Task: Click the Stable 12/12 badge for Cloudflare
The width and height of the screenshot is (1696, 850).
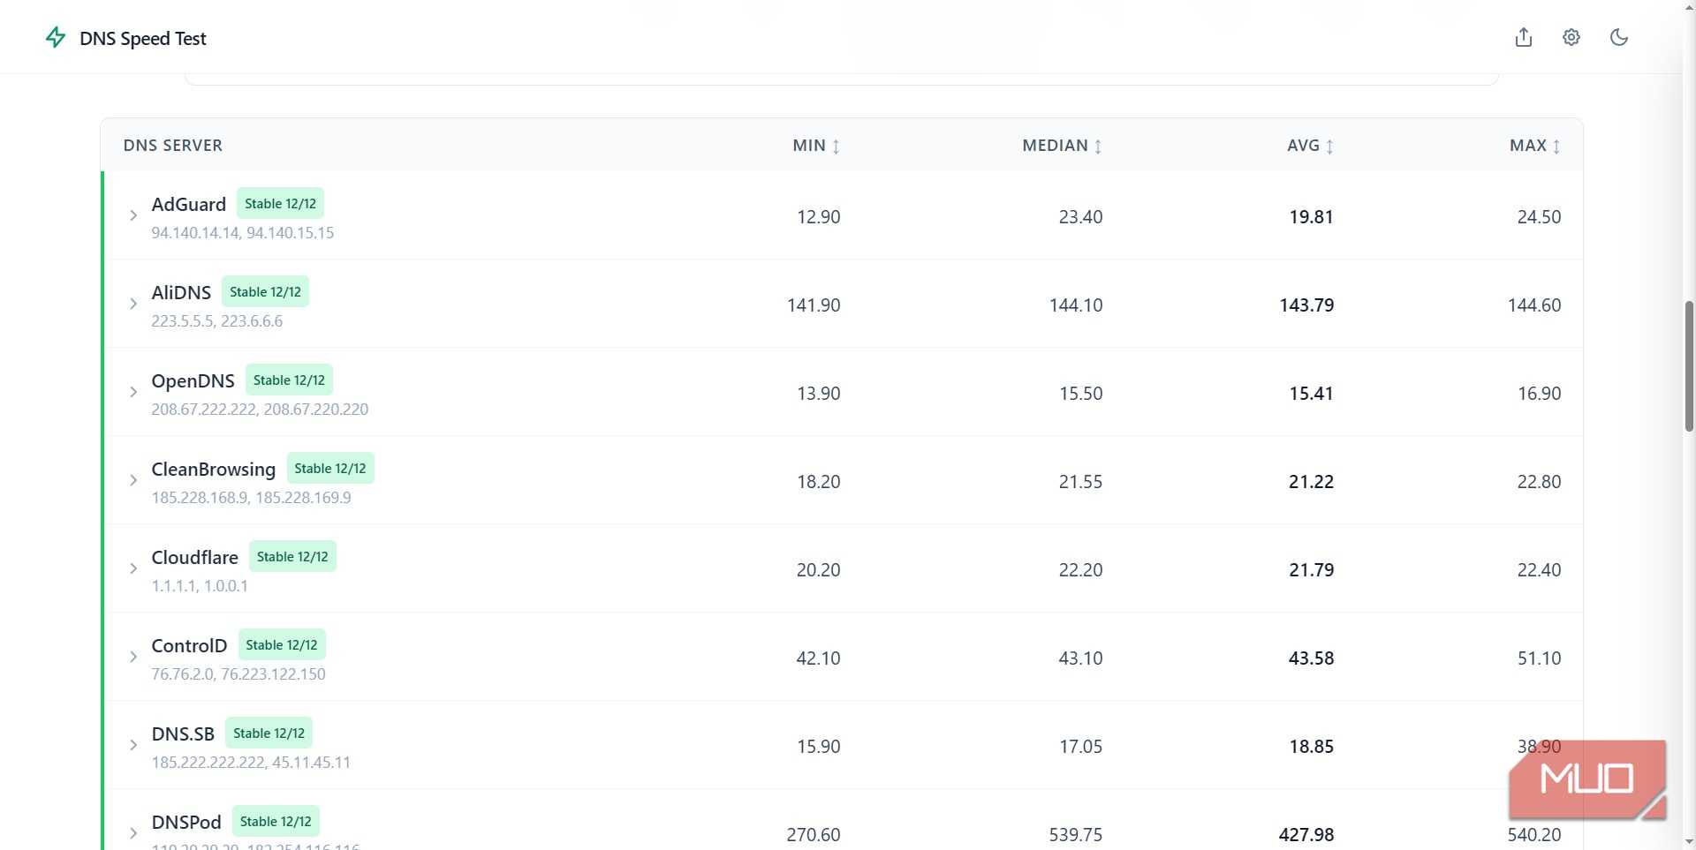Action: (292, 556)
